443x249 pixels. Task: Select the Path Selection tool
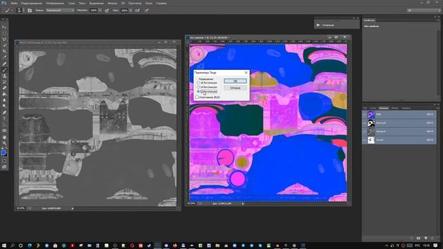point(4,124)
